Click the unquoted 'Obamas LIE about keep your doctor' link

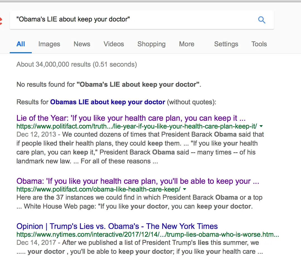[x=108, y=102]
